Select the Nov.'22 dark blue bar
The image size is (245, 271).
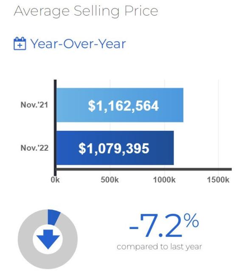click(115, 148)
